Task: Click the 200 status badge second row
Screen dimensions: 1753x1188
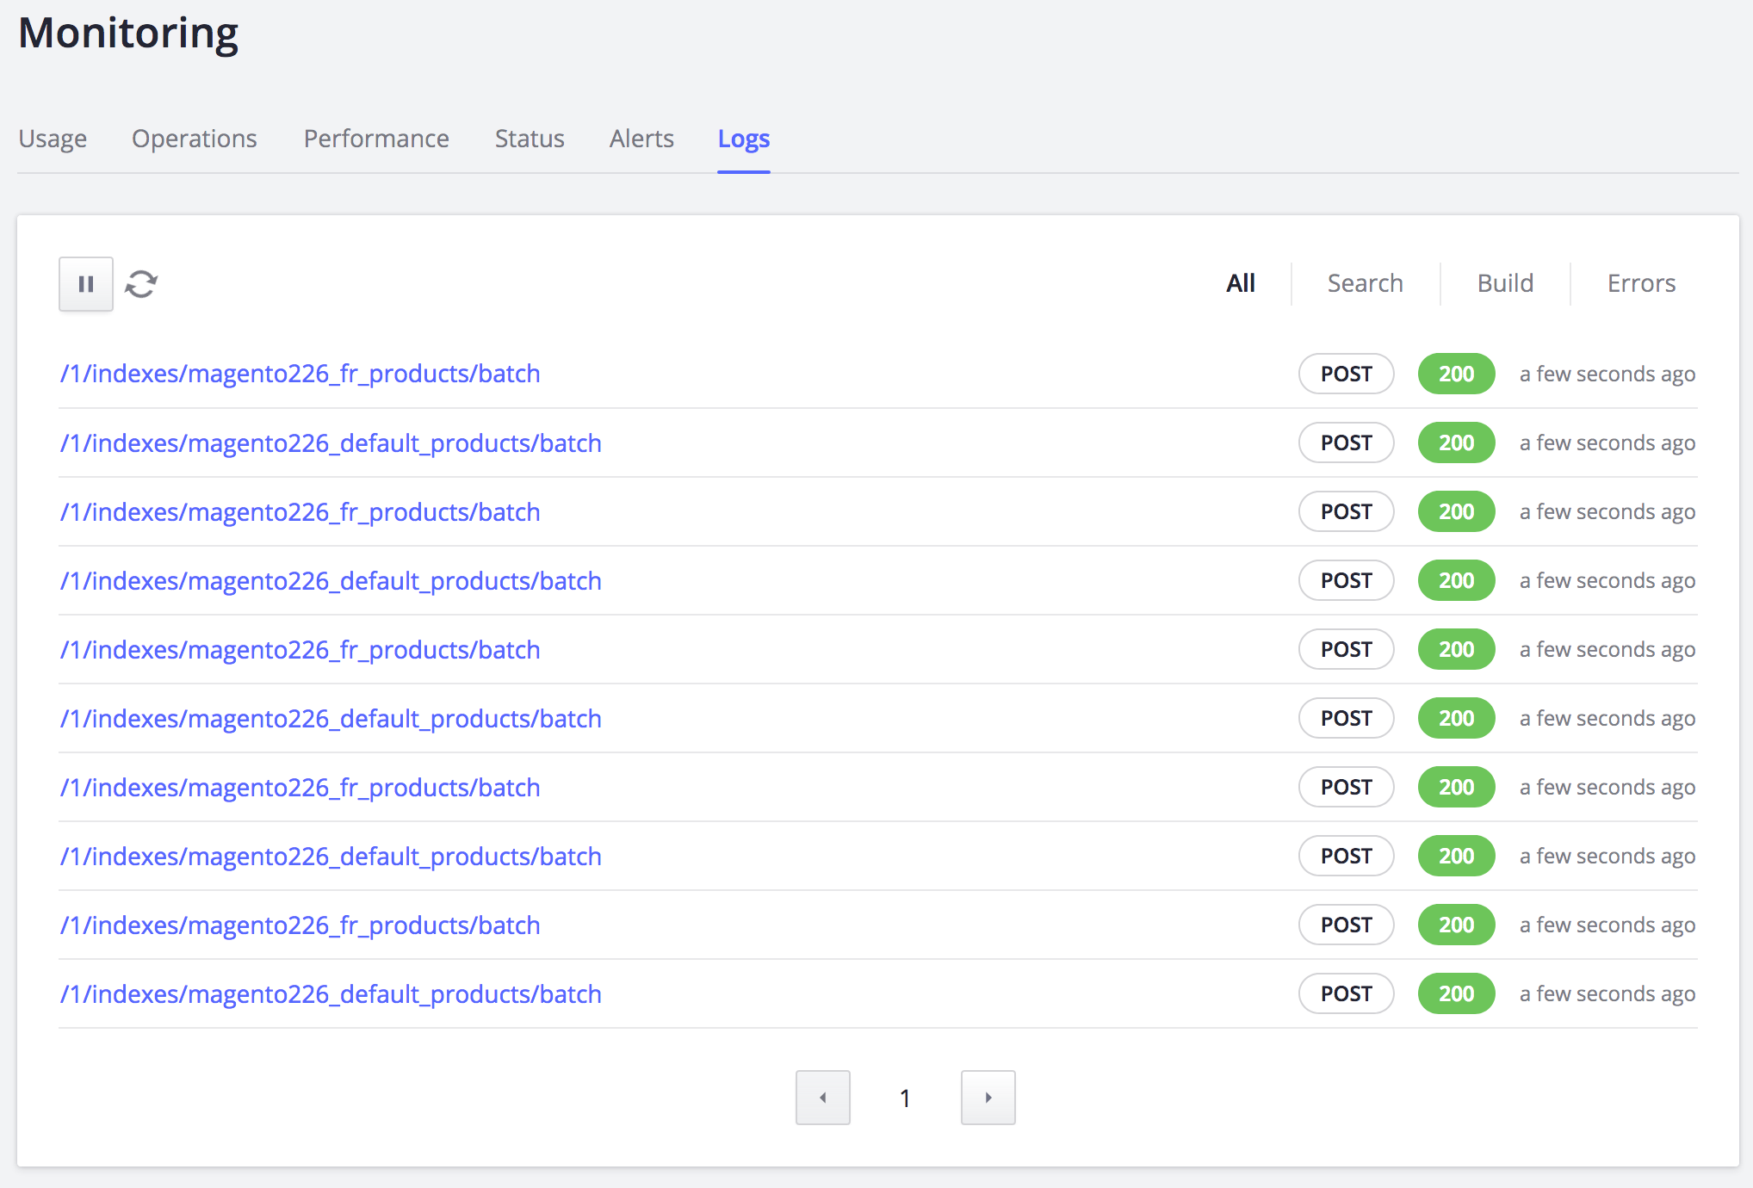Action: coord(1454,442)
